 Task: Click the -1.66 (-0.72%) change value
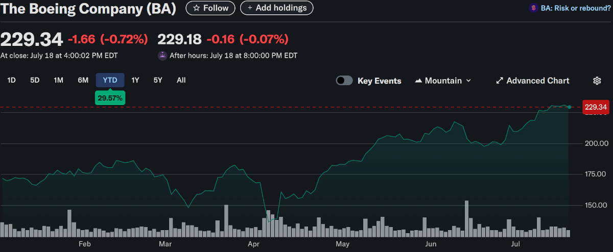108,39
